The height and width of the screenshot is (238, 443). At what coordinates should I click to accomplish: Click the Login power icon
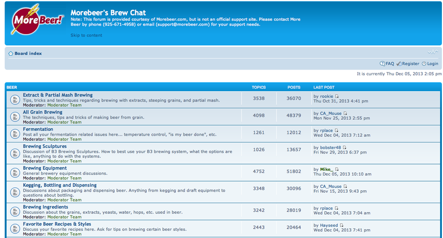pyautogui.click(x=424, y=64)
